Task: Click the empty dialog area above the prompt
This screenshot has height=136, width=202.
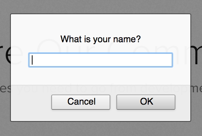Action: point(101,24)
